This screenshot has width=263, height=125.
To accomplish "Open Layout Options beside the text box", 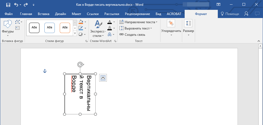I will (103, 78).
